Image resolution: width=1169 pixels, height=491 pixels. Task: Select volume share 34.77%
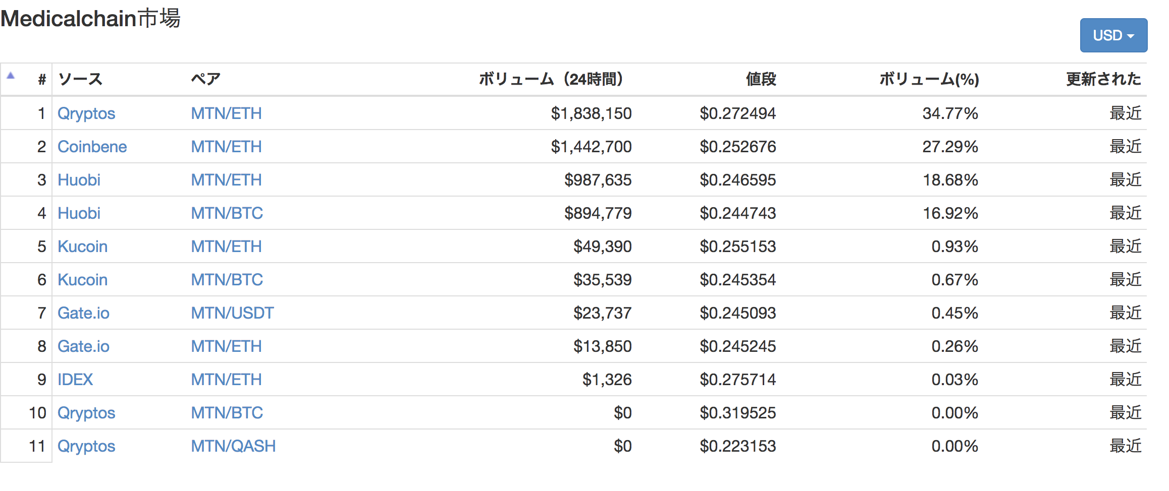pyautogui.click(x=950, y=113)
